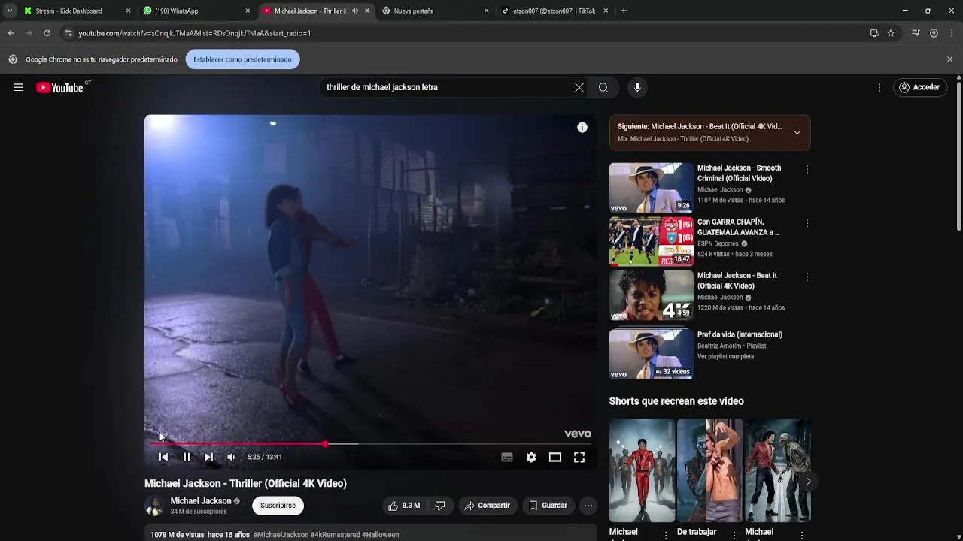Click the #Halloween hashtag
The height and width of the screenshot is (541, 963).
coord(381,535)
